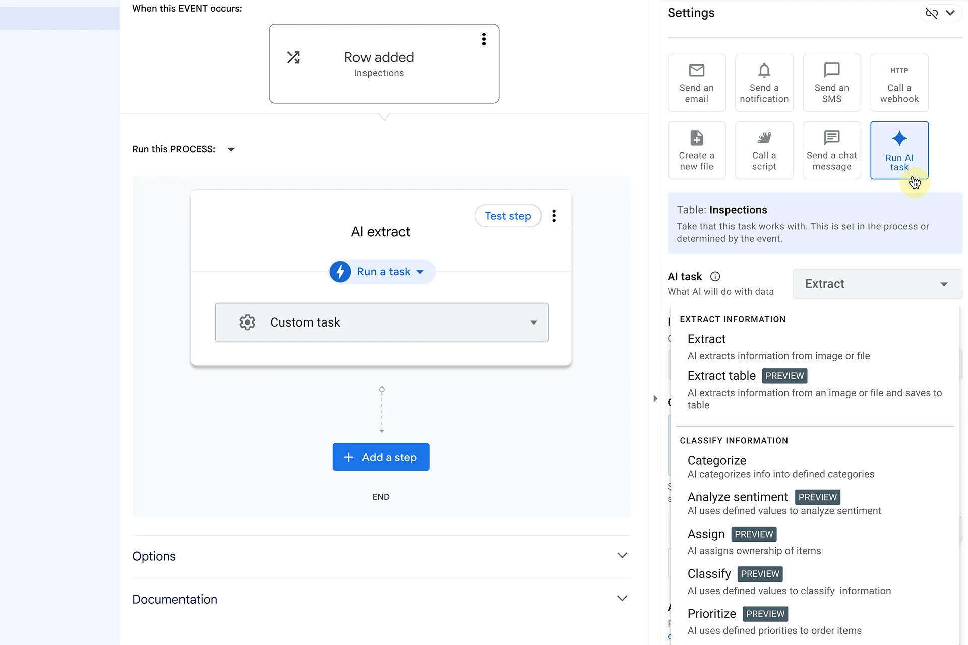
Task: Click the CLASSIFY INFORMATION section heading
Action: coord(734,441)
